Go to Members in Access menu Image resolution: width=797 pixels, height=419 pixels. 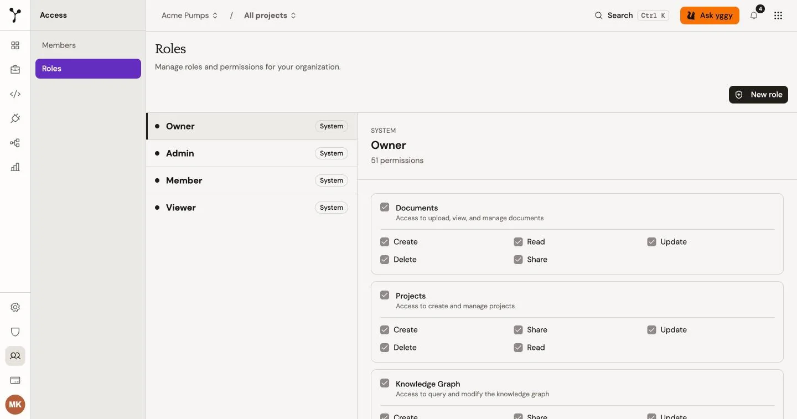(88, 45)
